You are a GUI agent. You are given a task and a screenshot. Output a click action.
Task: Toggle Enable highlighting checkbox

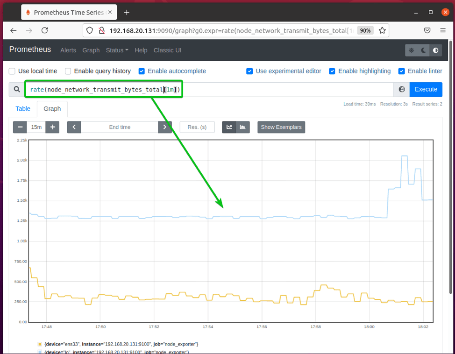(x=332, y=71)
